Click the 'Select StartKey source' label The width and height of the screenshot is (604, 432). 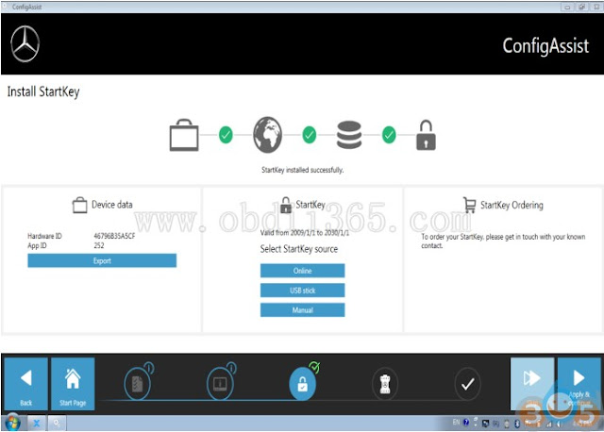click(x=299, y=249)
